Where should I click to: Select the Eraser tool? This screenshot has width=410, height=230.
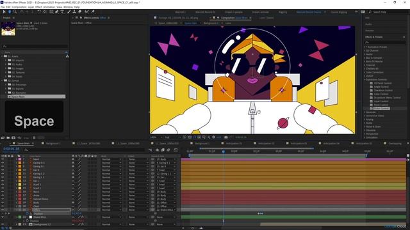click(x=79, y=11)
